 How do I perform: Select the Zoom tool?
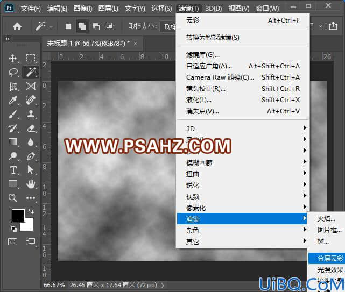(x=13, y=198)
